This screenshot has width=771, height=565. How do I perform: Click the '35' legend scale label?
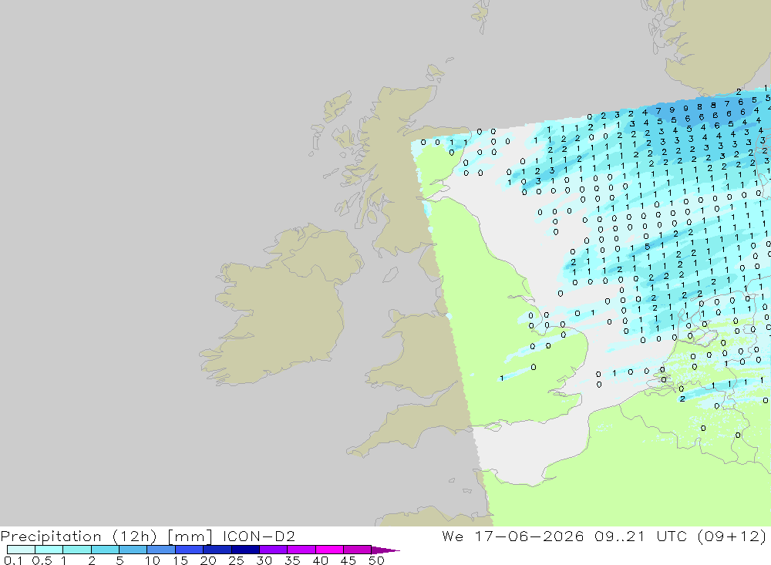292,560
